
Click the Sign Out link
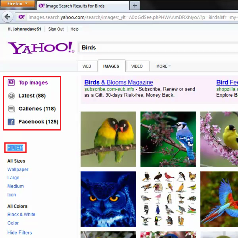[56, 29]
